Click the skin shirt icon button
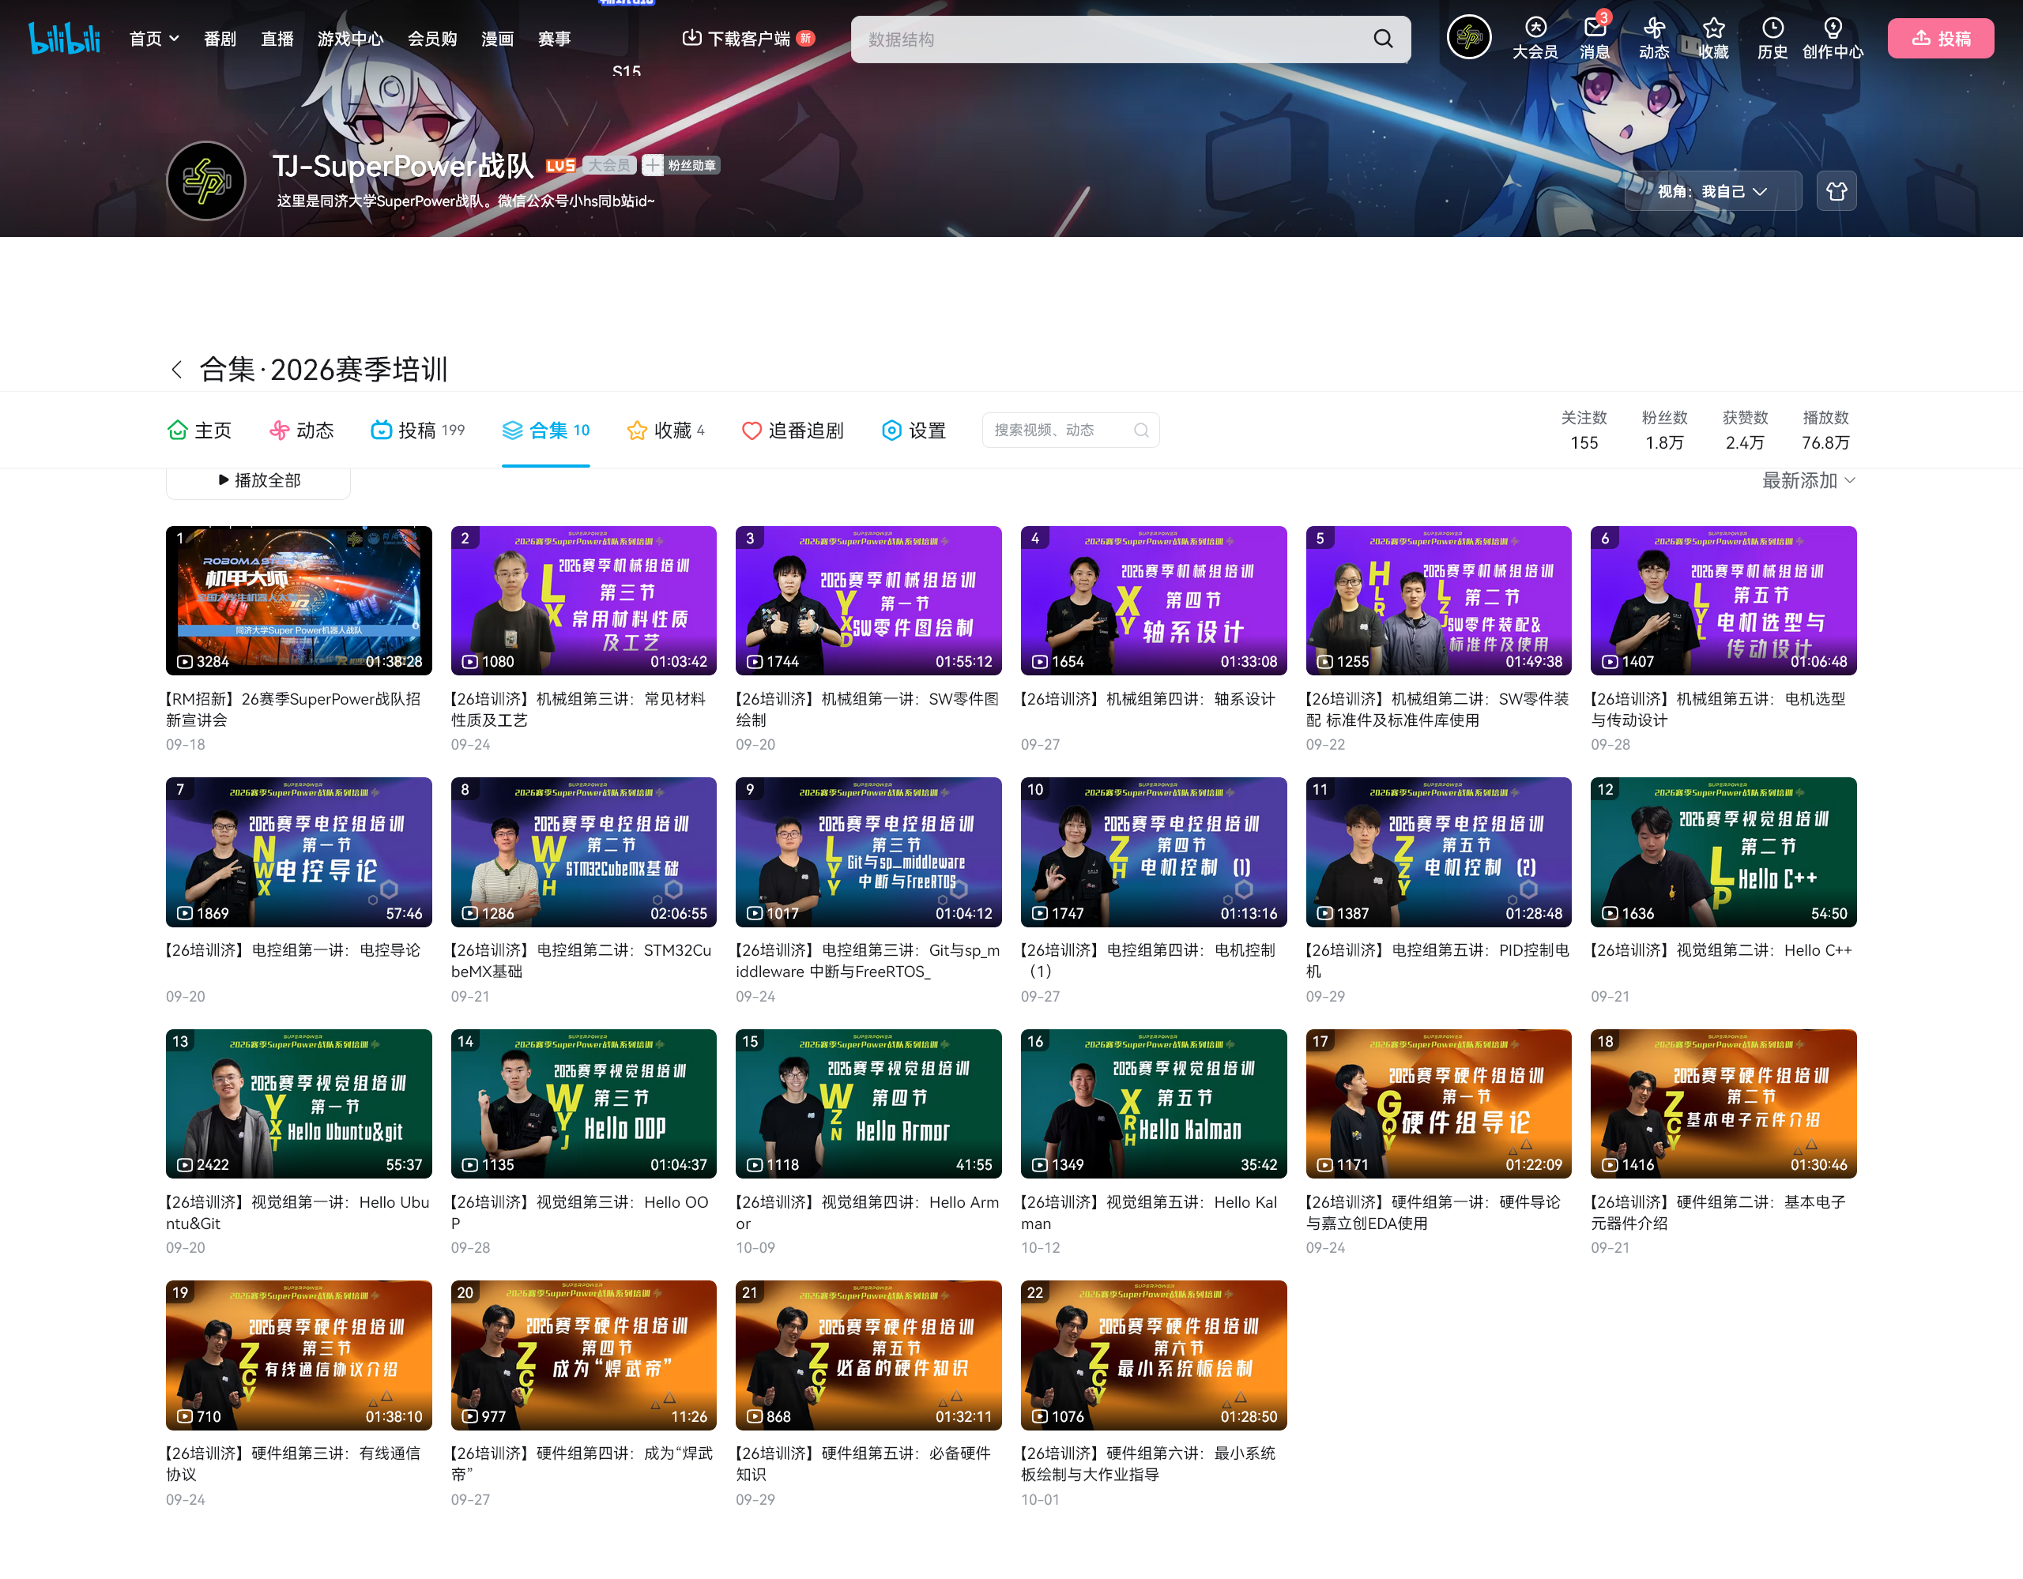The height and width of the screenshot is (1579, 2023). (x=1836, y=192)
